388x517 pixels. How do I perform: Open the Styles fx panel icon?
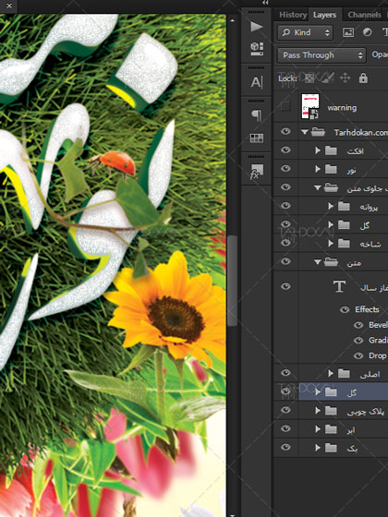[x=257, y=172]
